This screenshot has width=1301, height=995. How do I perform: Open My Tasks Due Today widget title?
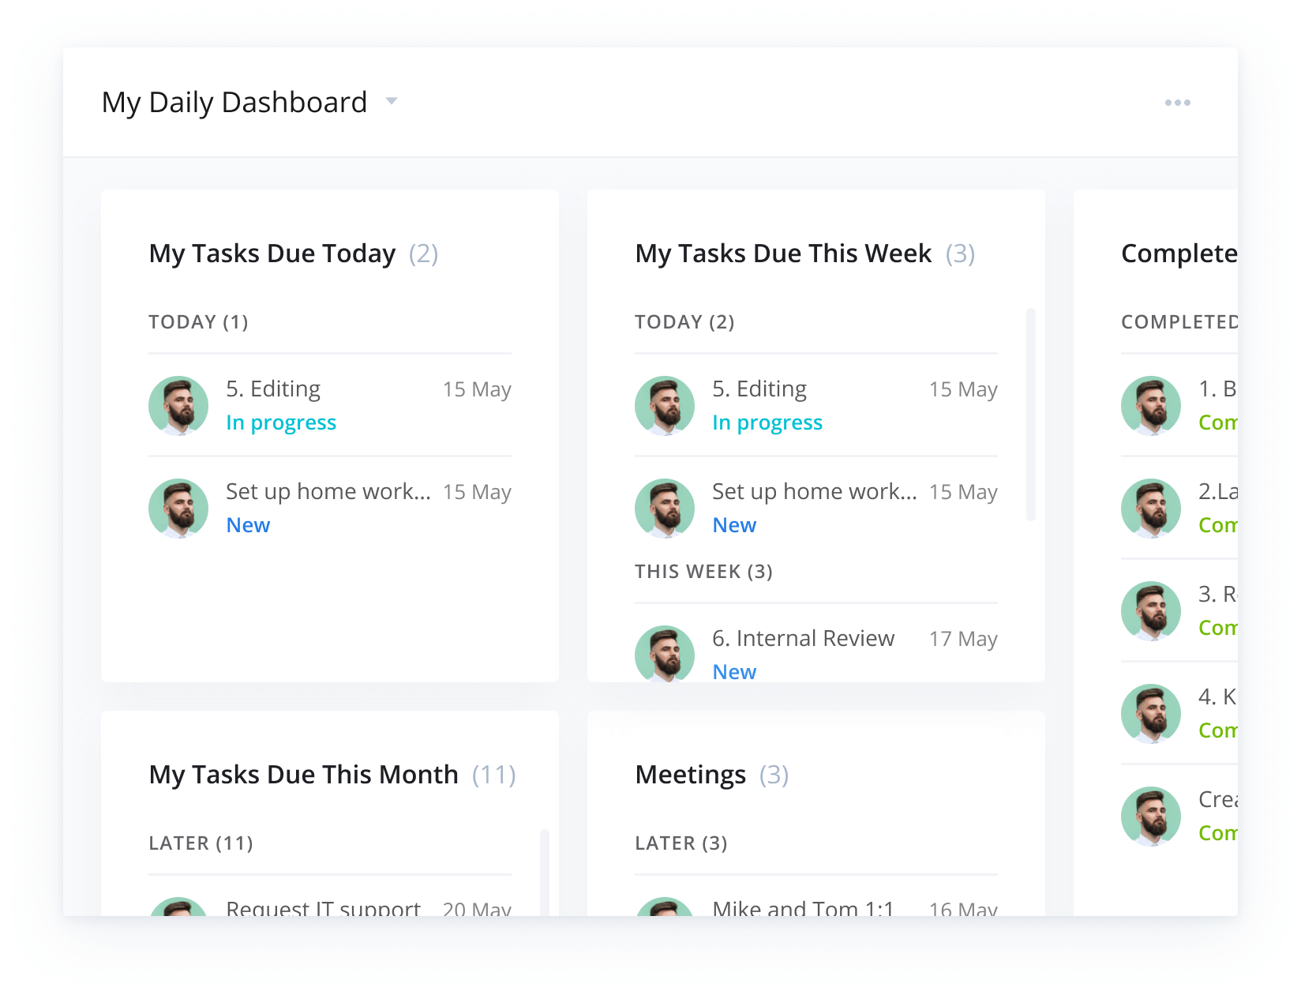(272, 253)
